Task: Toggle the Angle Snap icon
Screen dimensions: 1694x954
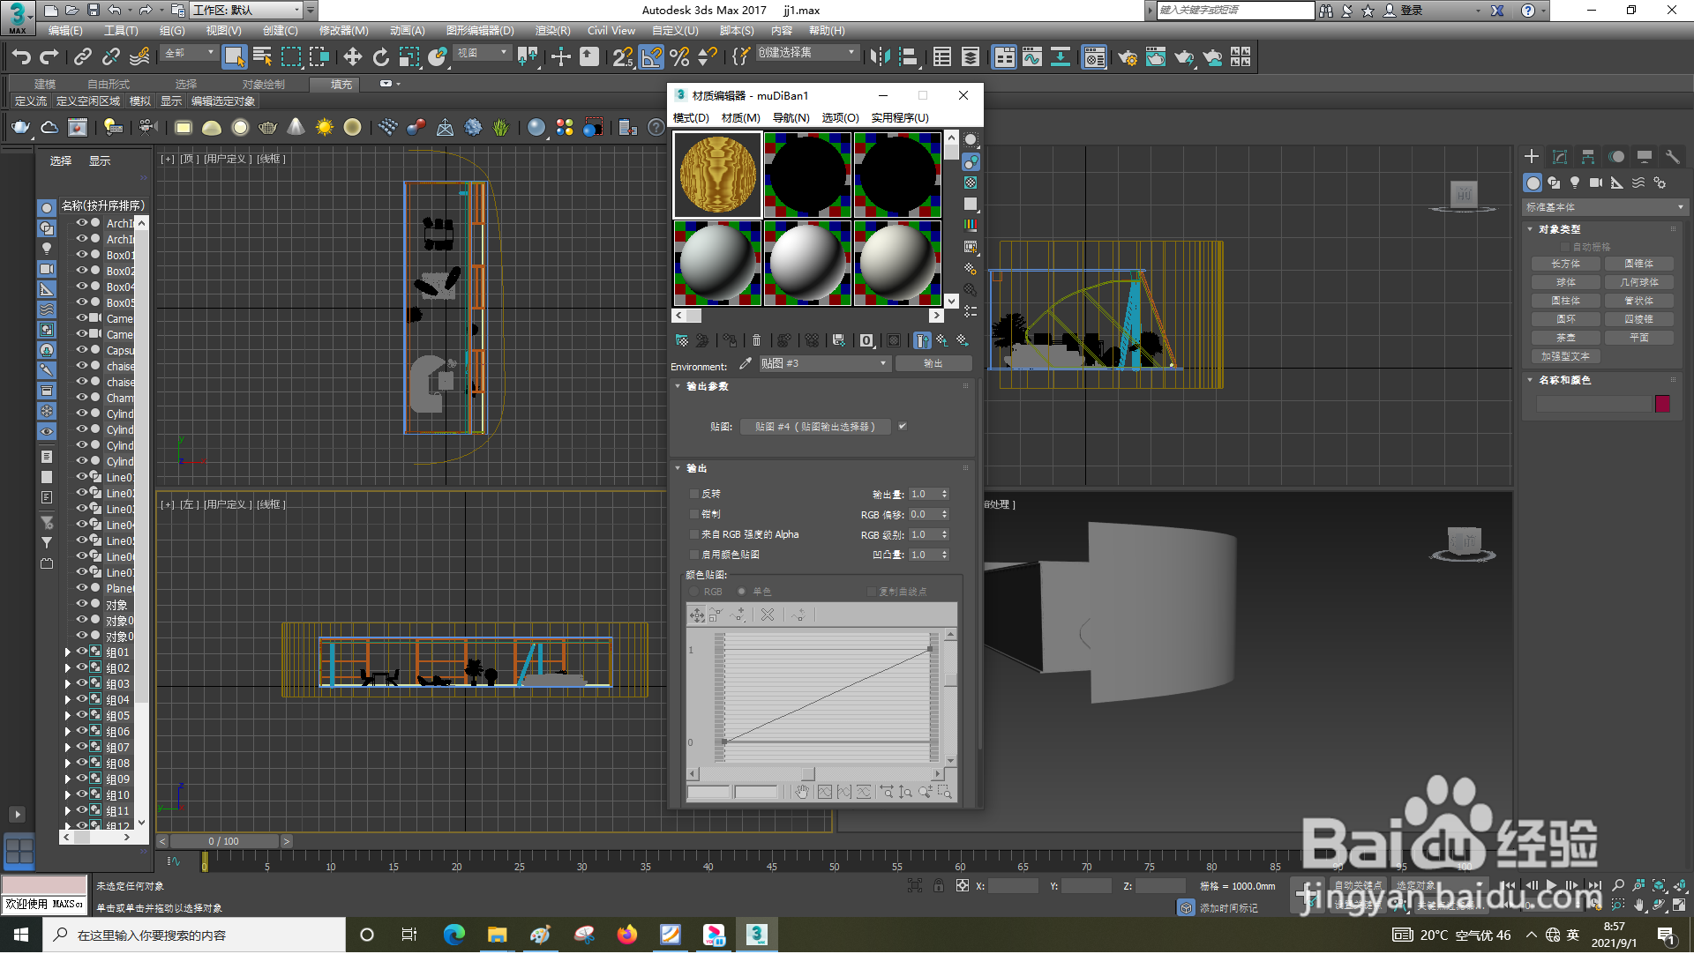Action: [x=651, y=57]
